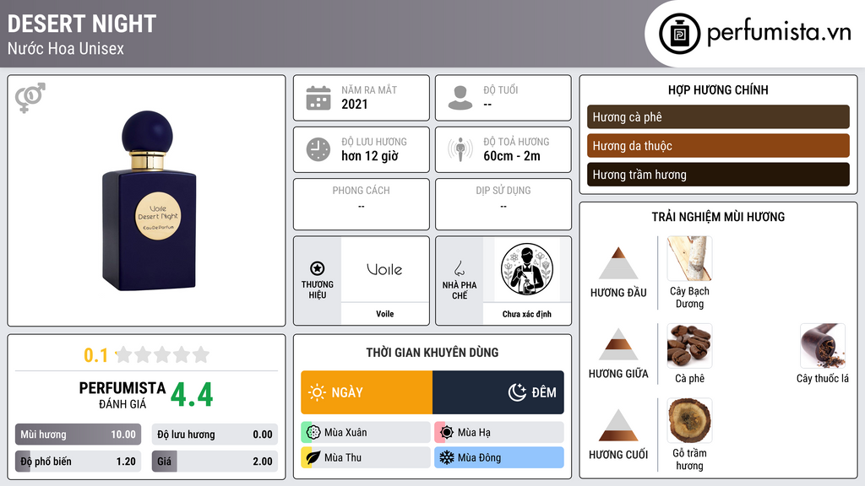
Task: Click the DESERT NIGHT title
Action: [82, 24]
